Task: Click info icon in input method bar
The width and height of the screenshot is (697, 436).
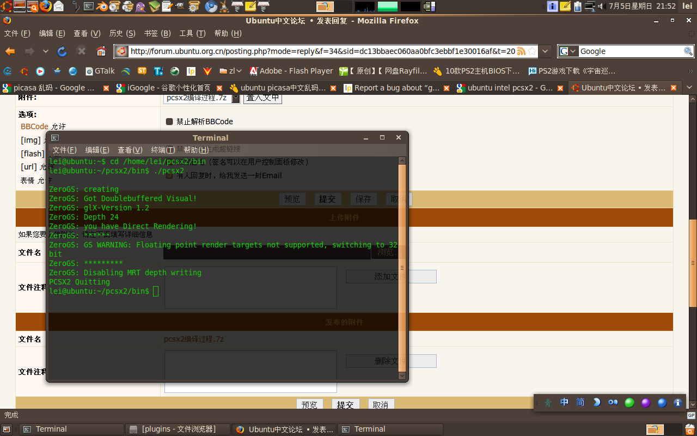Action: point(678,403)
